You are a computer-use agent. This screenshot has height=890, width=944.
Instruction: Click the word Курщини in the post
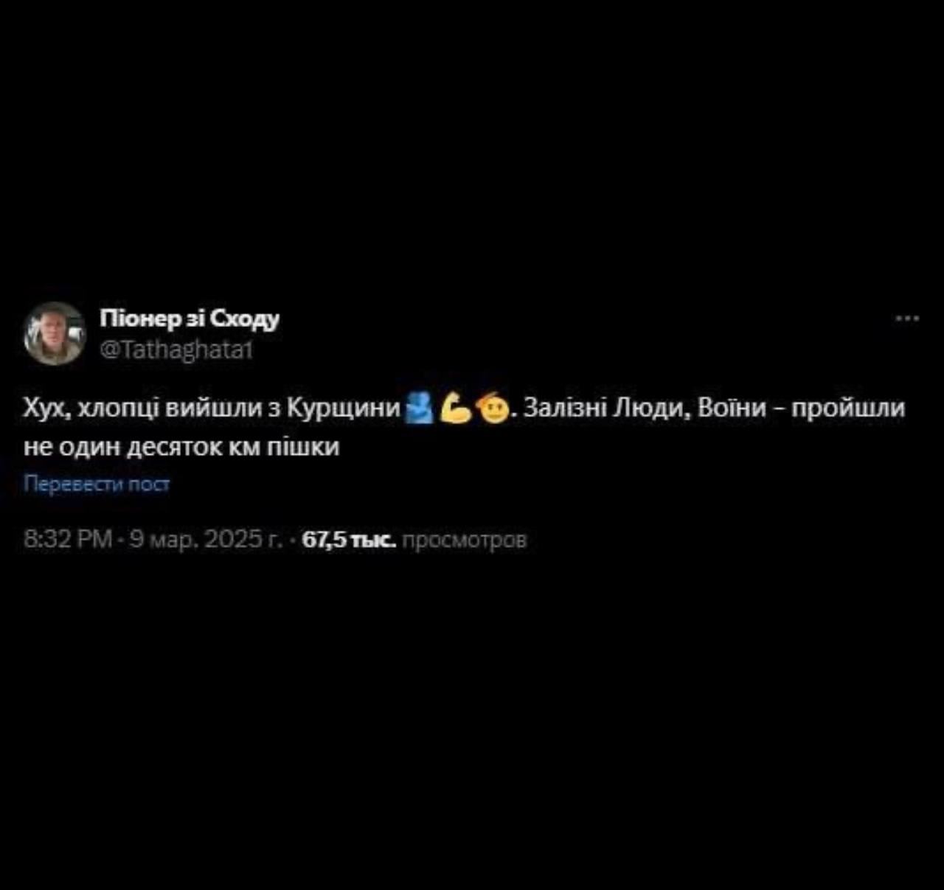click(343, 408)
